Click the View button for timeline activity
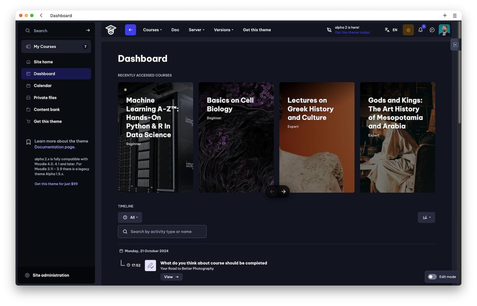 [x=172, y=277]
